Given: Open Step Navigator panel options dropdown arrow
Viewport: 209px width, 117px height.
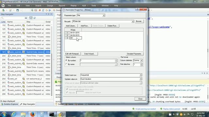Looking at the screenshot, I should [46, 14].
